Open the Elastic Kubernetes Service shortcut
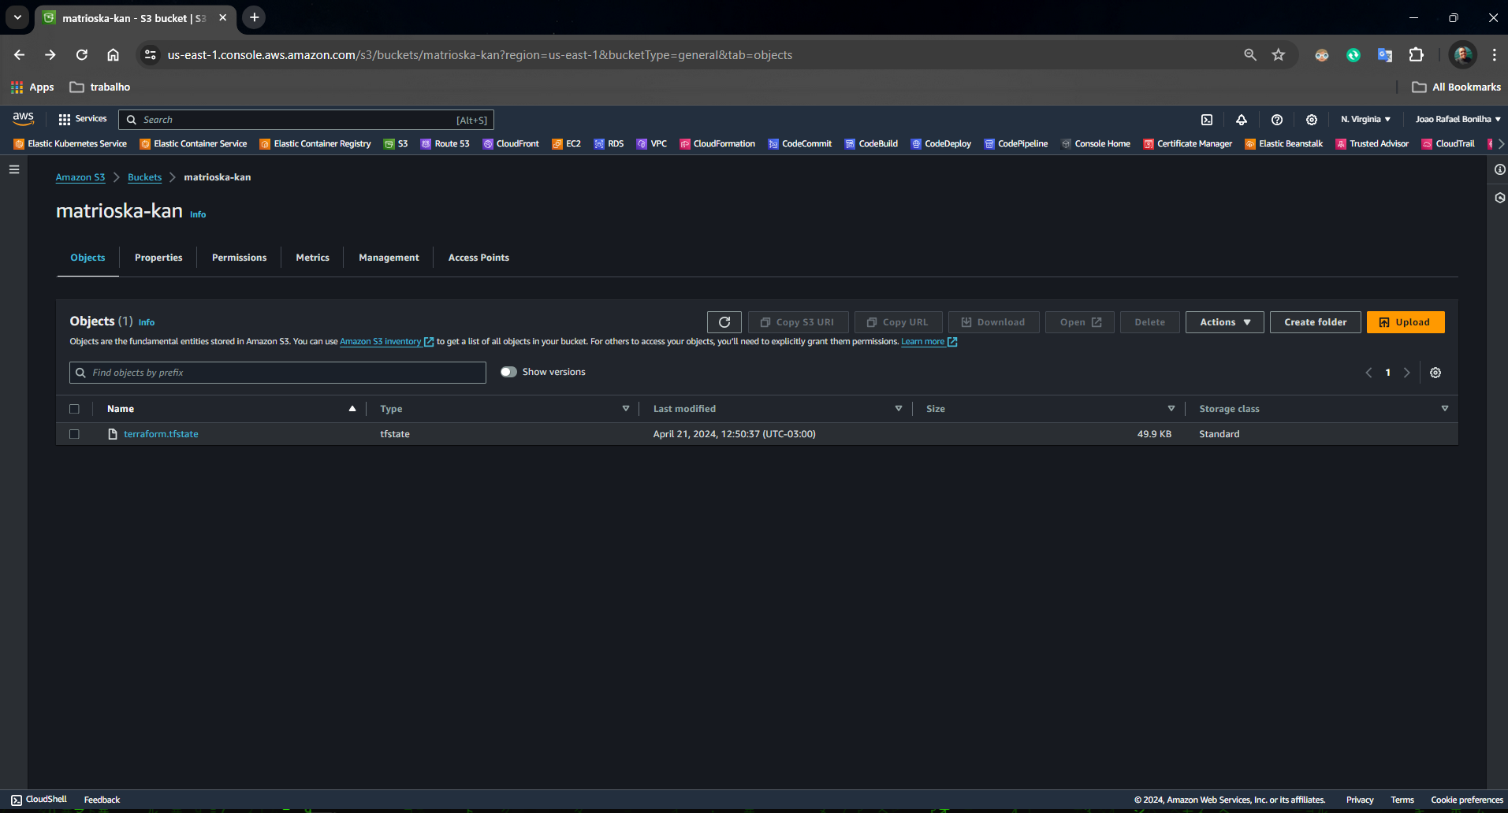This screenshot has height=813, width=1508. click(70, 143)
